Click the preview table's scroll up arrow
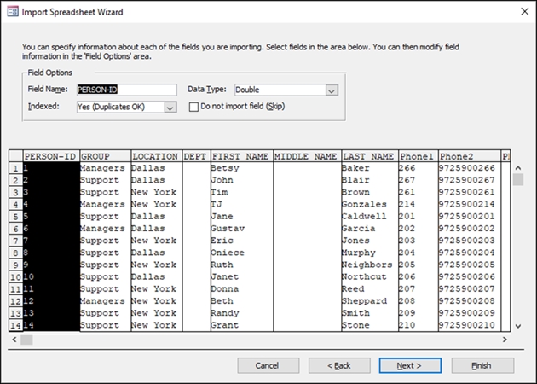 (518, 168)
